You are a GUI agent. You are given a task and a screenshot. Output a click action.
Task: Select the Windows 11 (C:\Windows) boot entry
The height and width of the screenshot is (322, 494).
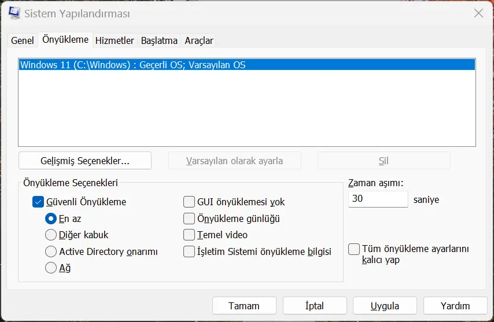(x=247, y=65)
